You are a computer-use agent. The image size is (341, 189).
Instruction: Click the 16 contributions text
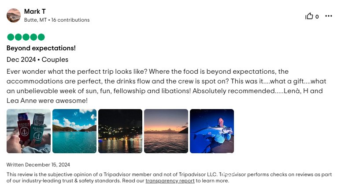tap(70, 20)
